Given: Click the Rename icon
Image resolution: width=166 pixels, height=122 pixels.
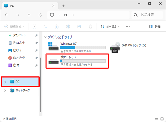Looking at the screenshot, I should (68, 27).
